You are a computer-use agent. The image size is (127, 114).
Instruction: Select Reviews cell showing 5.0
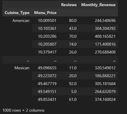tap(74, 91)
